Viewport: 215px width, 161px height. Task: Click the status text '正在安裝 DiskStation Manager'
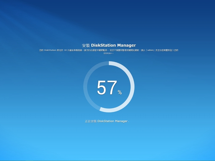(107, 121)
